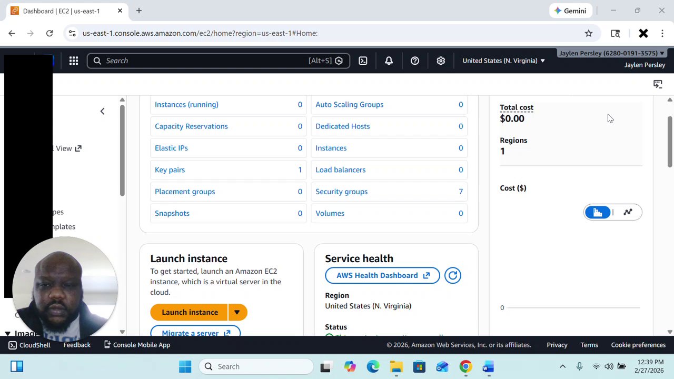The height and width of the screenshot is (379, 674).
Task: Open Snapshots link
Action: click(172, 213)
